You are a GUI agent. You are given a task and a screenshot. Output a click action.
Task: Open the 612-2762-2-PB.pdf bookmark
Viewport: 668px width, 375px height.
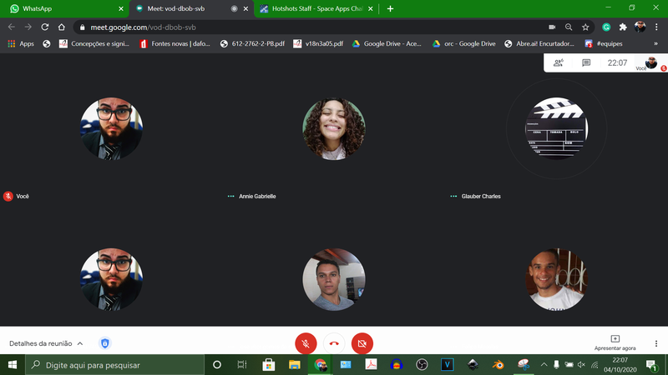tap(252, 43)
